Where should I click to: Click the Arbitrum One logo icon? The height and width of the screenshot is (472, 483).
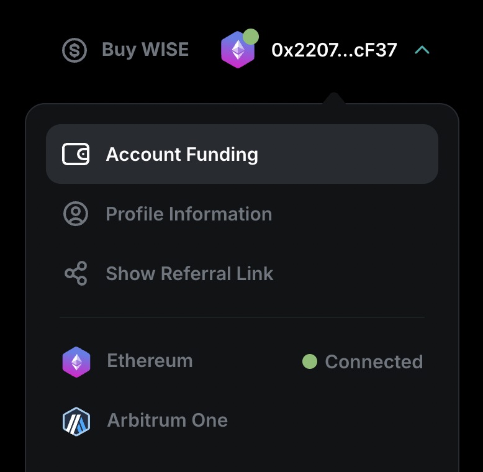tap(76, 420)
